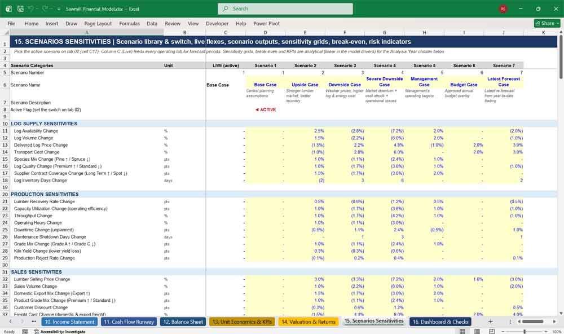The width and height of the screenshot is (564, 334).
Task: Open the Review ribbon tab
Action: 173,23
